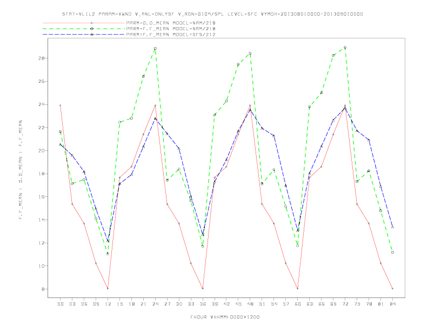Click x-axis tick label 84
Screen dimensions: 428x331
392,304
